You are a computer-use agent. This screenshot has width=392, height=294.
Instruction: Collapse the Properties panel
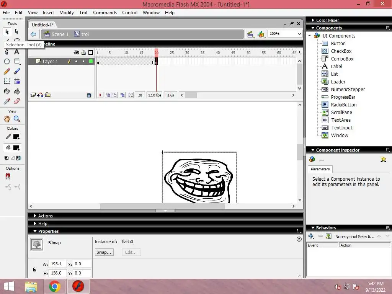point(35,231)
